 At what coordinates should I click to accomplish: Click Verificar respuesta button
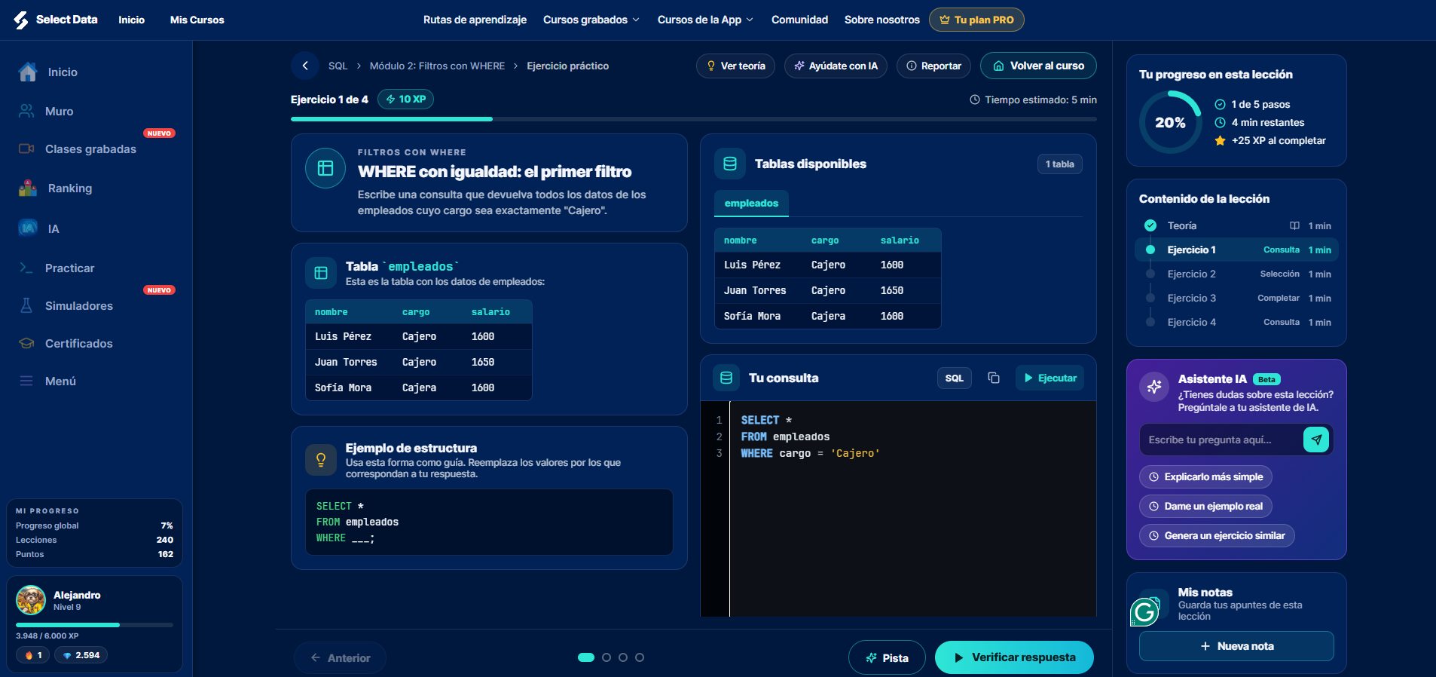[1014, 657]
